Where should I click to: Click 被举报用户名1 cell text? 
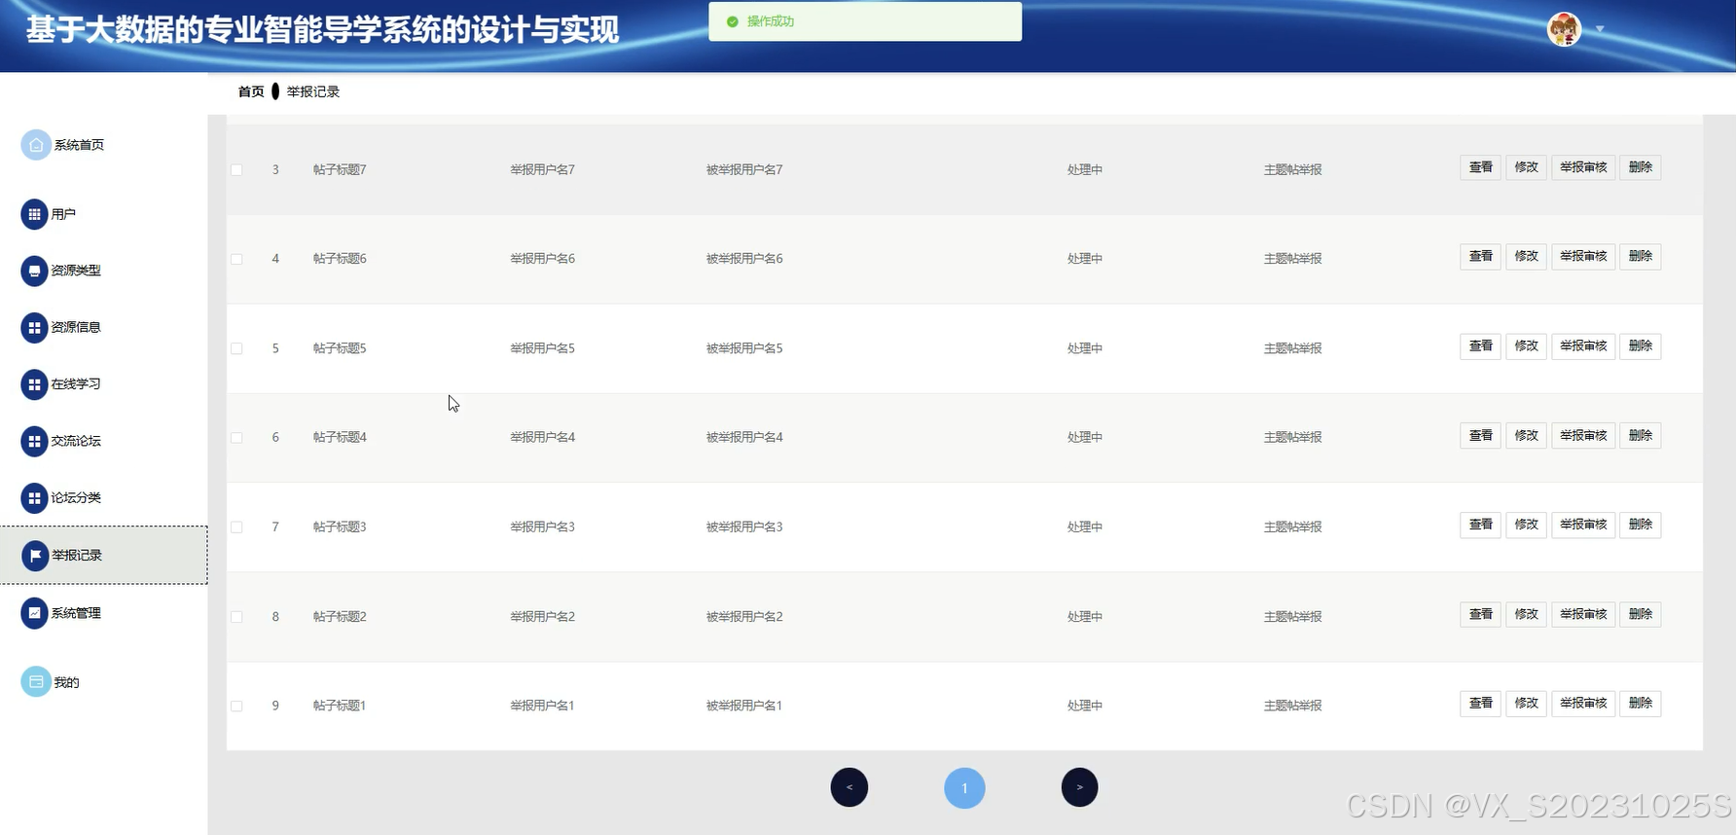click(x=744, y=707)
